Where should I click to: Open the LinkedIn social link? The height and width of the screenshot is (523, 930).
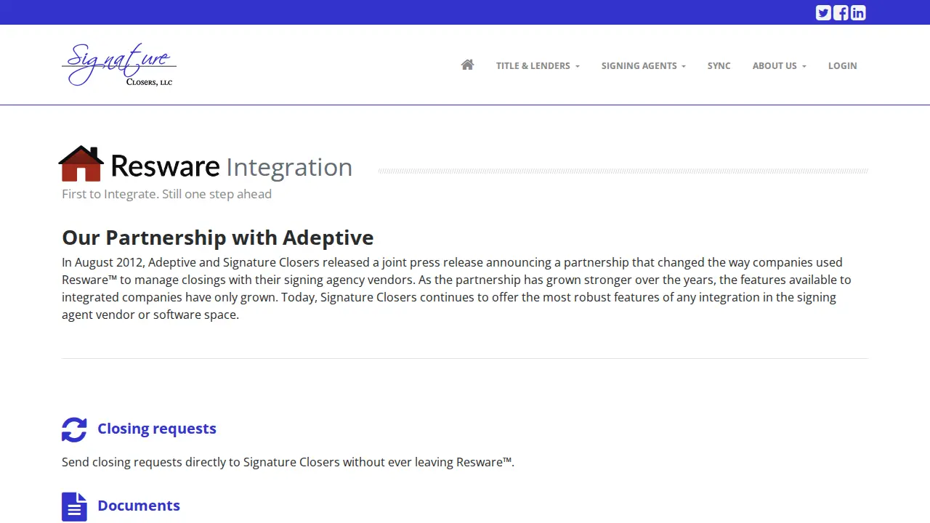point(858,12)
